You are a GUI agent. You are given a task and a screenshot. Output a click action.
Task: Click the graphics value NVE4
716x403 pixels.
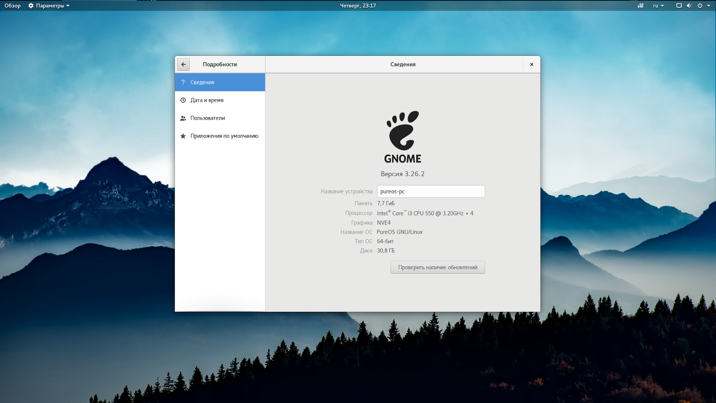tap(384, 222)
